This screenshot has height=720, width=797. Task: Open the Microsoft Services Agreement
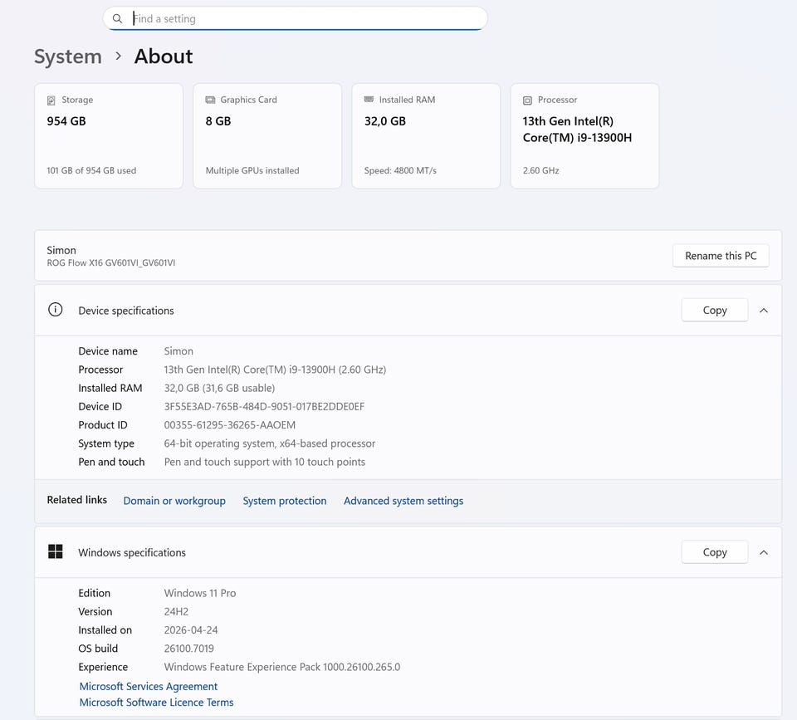pyautogui.click(x=149, y=686)
